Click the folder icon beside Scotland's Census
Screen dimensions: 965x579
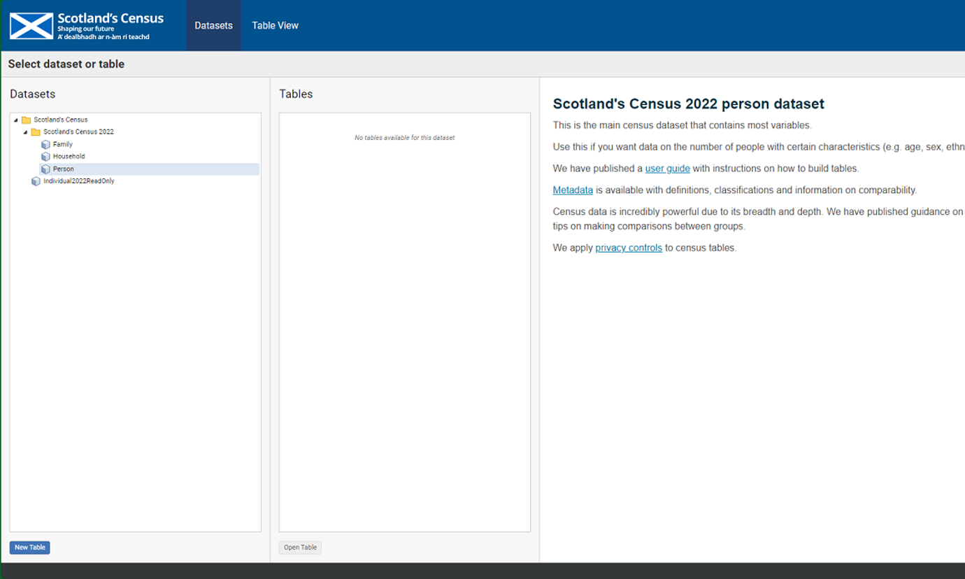[26, 120]
